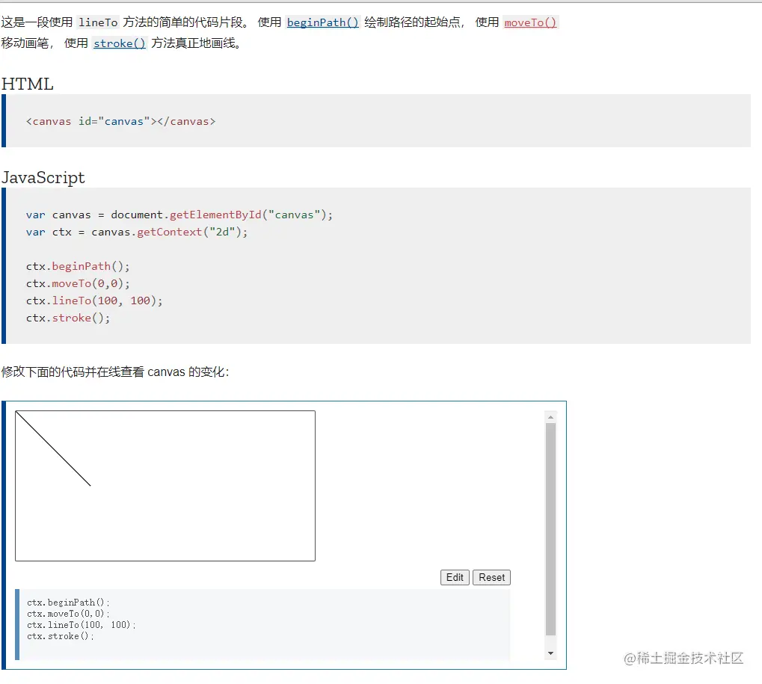This screenshot has height=684, width=762.
Task: Click the text 修改下面的代码并在线查看 canvas 的变化
Action: click(115, 372)
